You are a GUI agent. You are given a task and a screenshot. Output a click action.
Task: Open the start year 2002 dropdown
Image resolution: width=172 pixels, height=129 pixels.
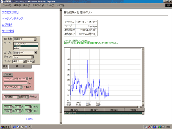click(8, 107)
